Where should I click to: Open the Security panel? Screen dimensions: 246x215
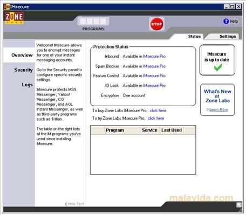pyautogui.click(x=23, y=70)
